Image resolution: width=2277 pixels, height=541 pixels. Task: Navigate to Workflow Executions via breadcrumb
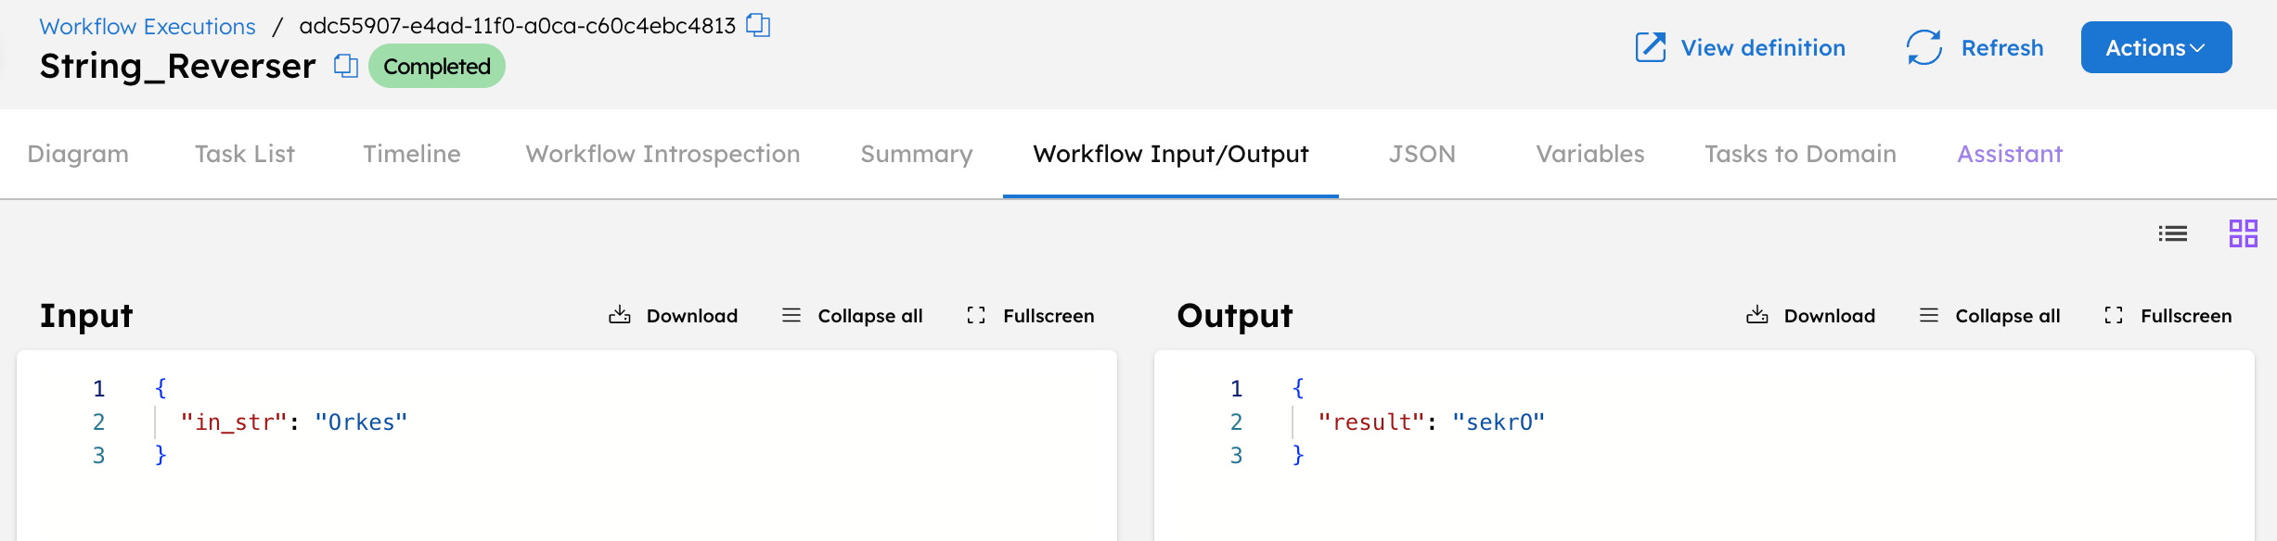point(147,26)
